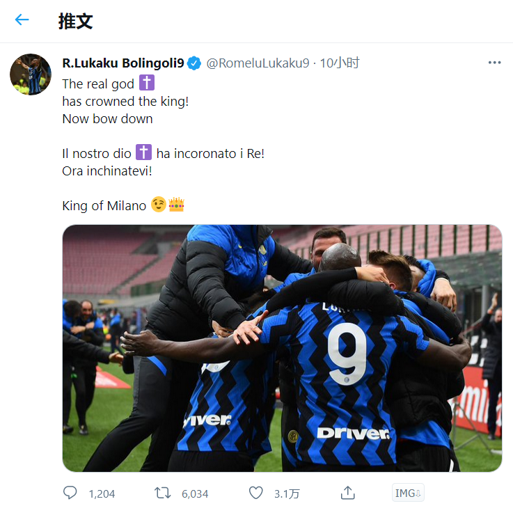Click the reply speech bubble icon
This screenshot has height=506, width=513.
[70, 493]
